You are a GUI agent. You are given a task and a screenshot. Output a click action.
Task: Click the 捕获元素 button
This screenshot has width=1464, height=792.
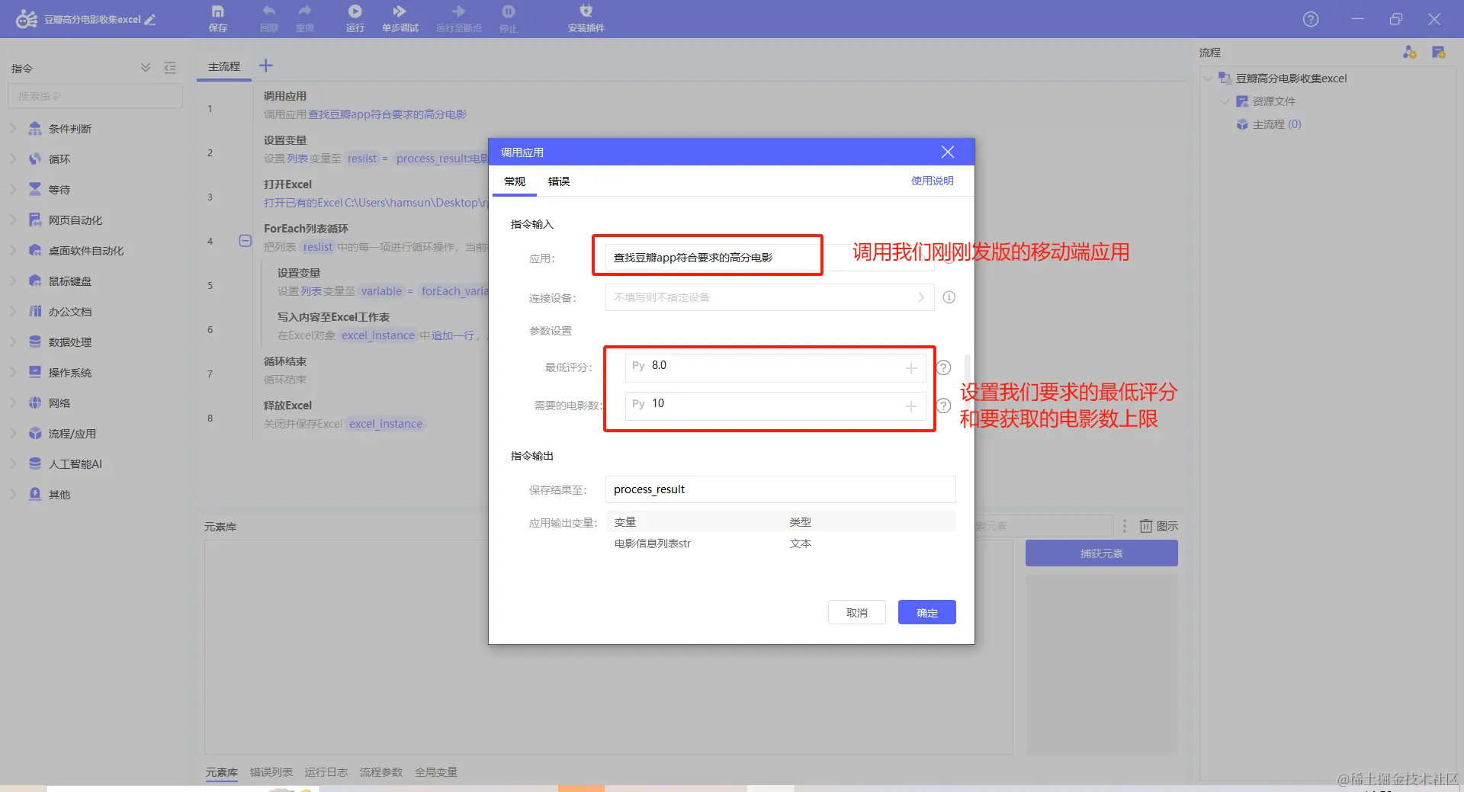tap(1102, 553)
